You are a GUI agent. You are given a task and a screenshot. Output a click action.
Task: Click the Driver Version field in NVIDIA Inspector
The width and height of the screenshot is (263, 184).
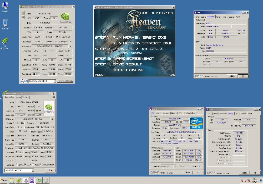point(50,46)
